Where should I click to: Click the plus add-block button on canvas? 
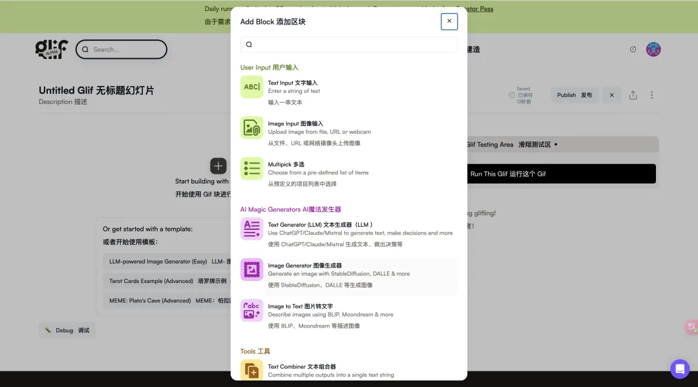[x=218, y=166]
